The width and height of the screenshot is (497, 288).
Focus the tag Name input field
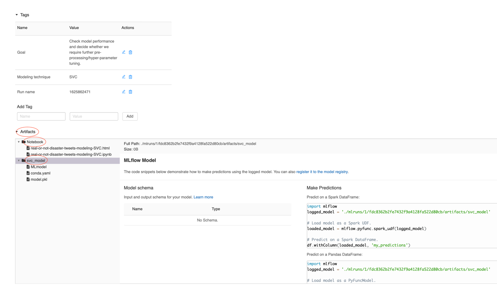pyautogui.click(x=41, y=117)
